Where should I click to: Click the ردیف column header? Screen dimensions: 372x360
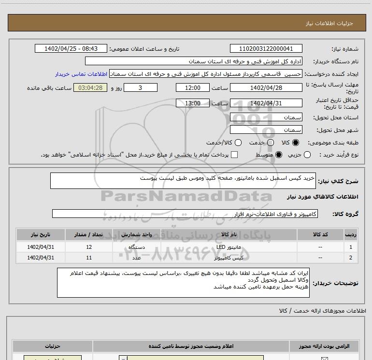click(351, 234)
